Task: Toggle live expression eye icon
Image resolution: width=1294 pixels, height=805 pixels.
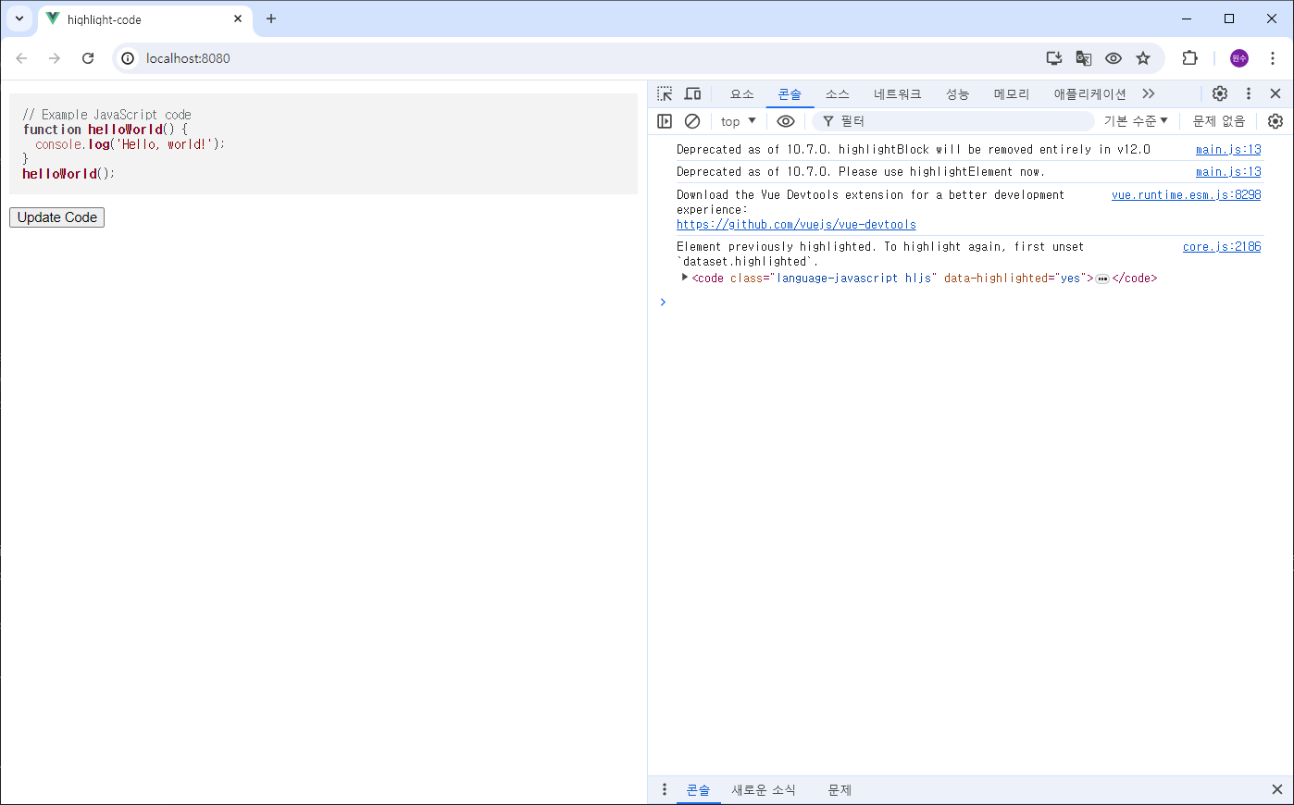Action: click(786, 121)
